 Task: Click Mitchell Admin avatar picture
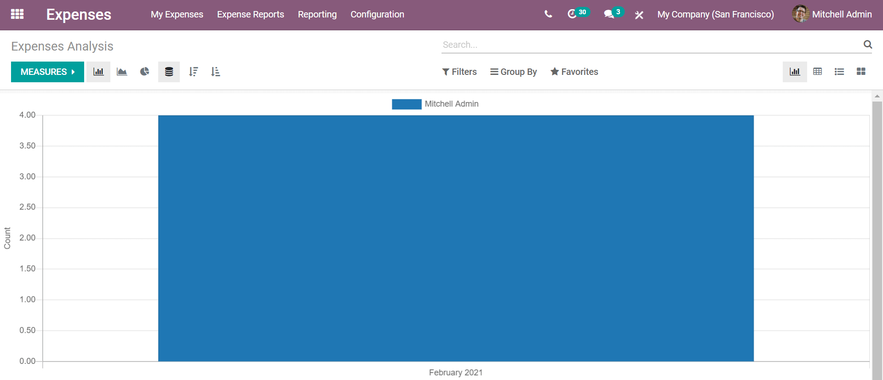pyautogui.click(x=800, y=14)
